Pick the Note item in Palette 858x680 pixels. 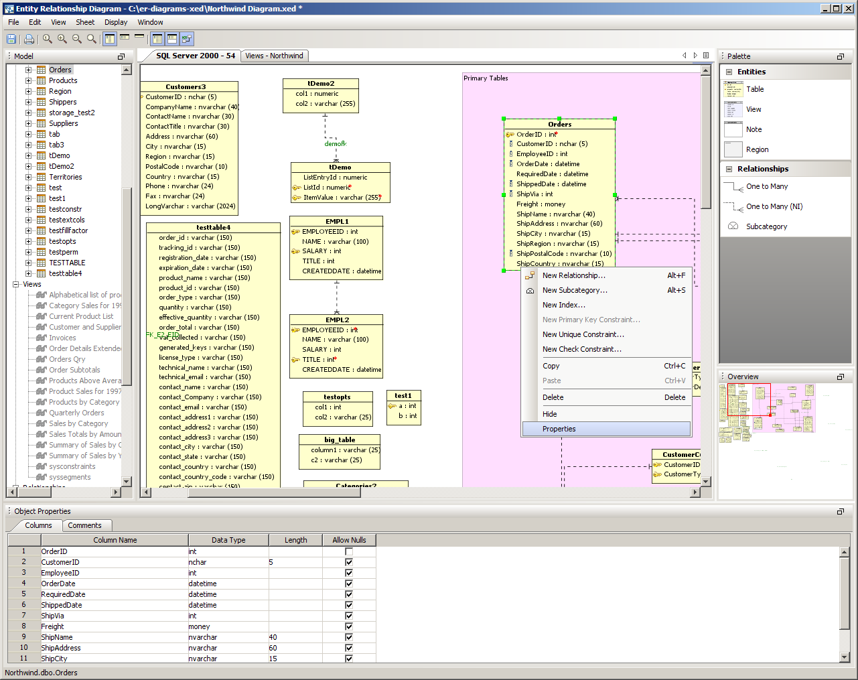point(754,129)
